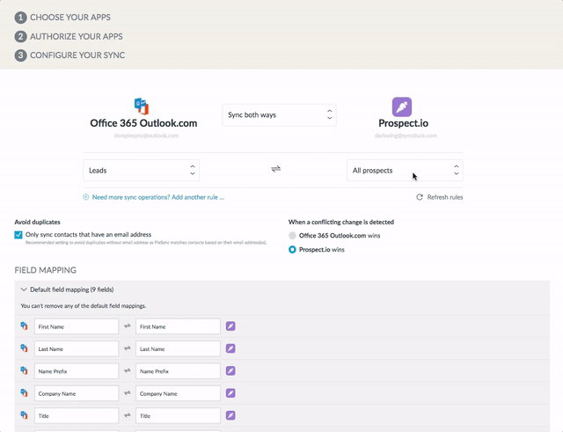
Task: Select Prospect.io wins radio button
Action: click(x=292, y=250)
